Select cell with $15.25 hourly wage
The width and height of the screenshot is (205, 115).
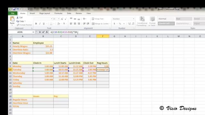[x=43, y=46]
